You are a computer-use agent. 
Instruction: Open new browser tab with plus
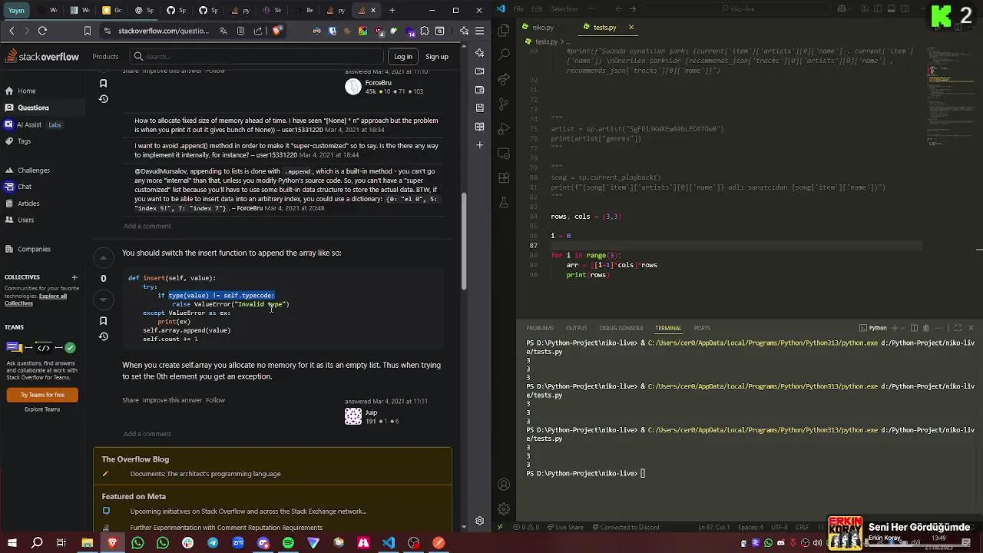click(x=392, y=10)
